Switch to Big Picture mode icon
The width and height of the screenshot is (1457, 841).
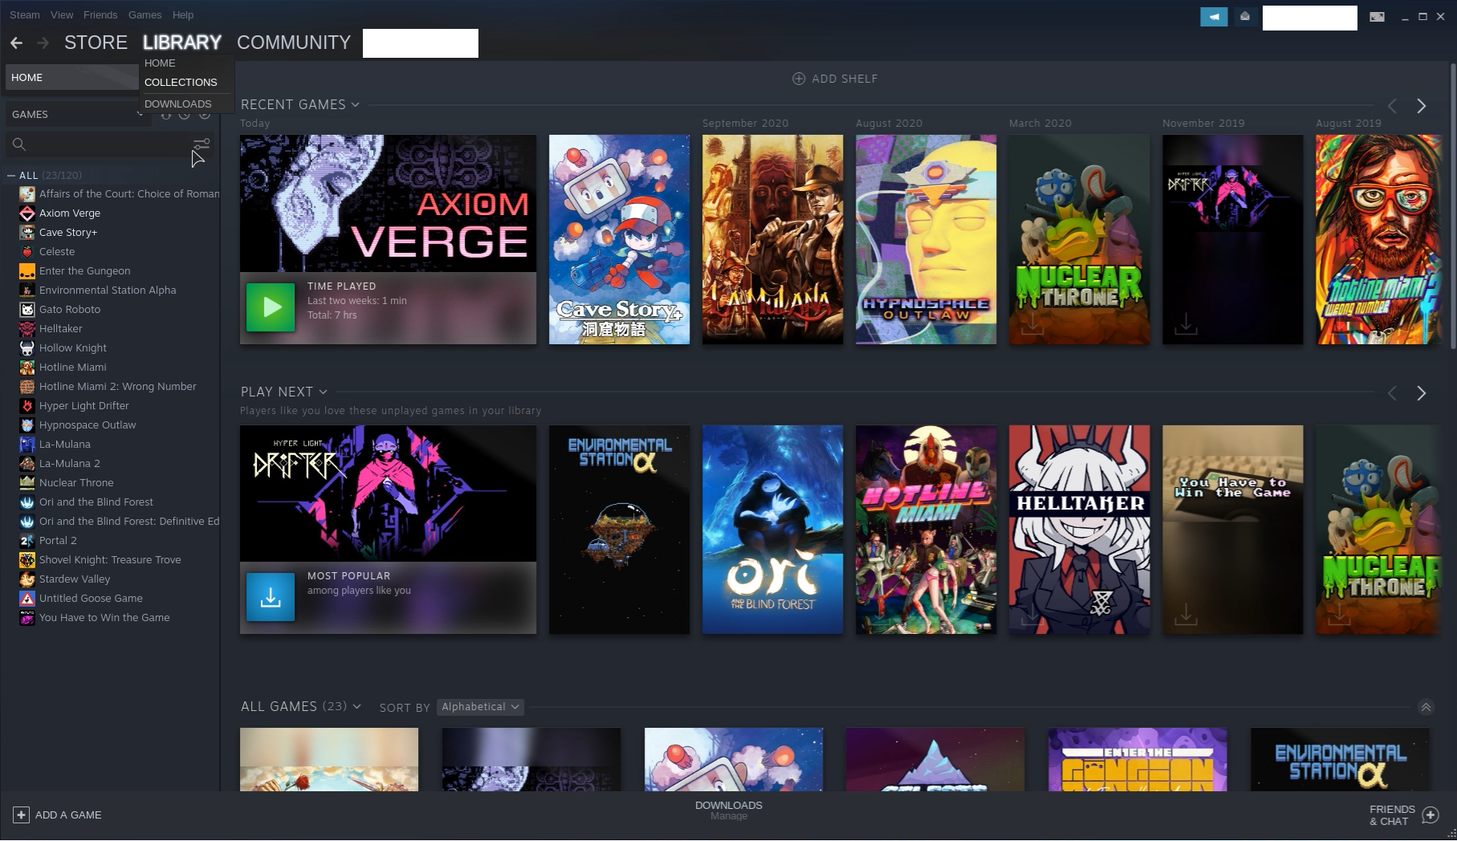[1377, 17]
